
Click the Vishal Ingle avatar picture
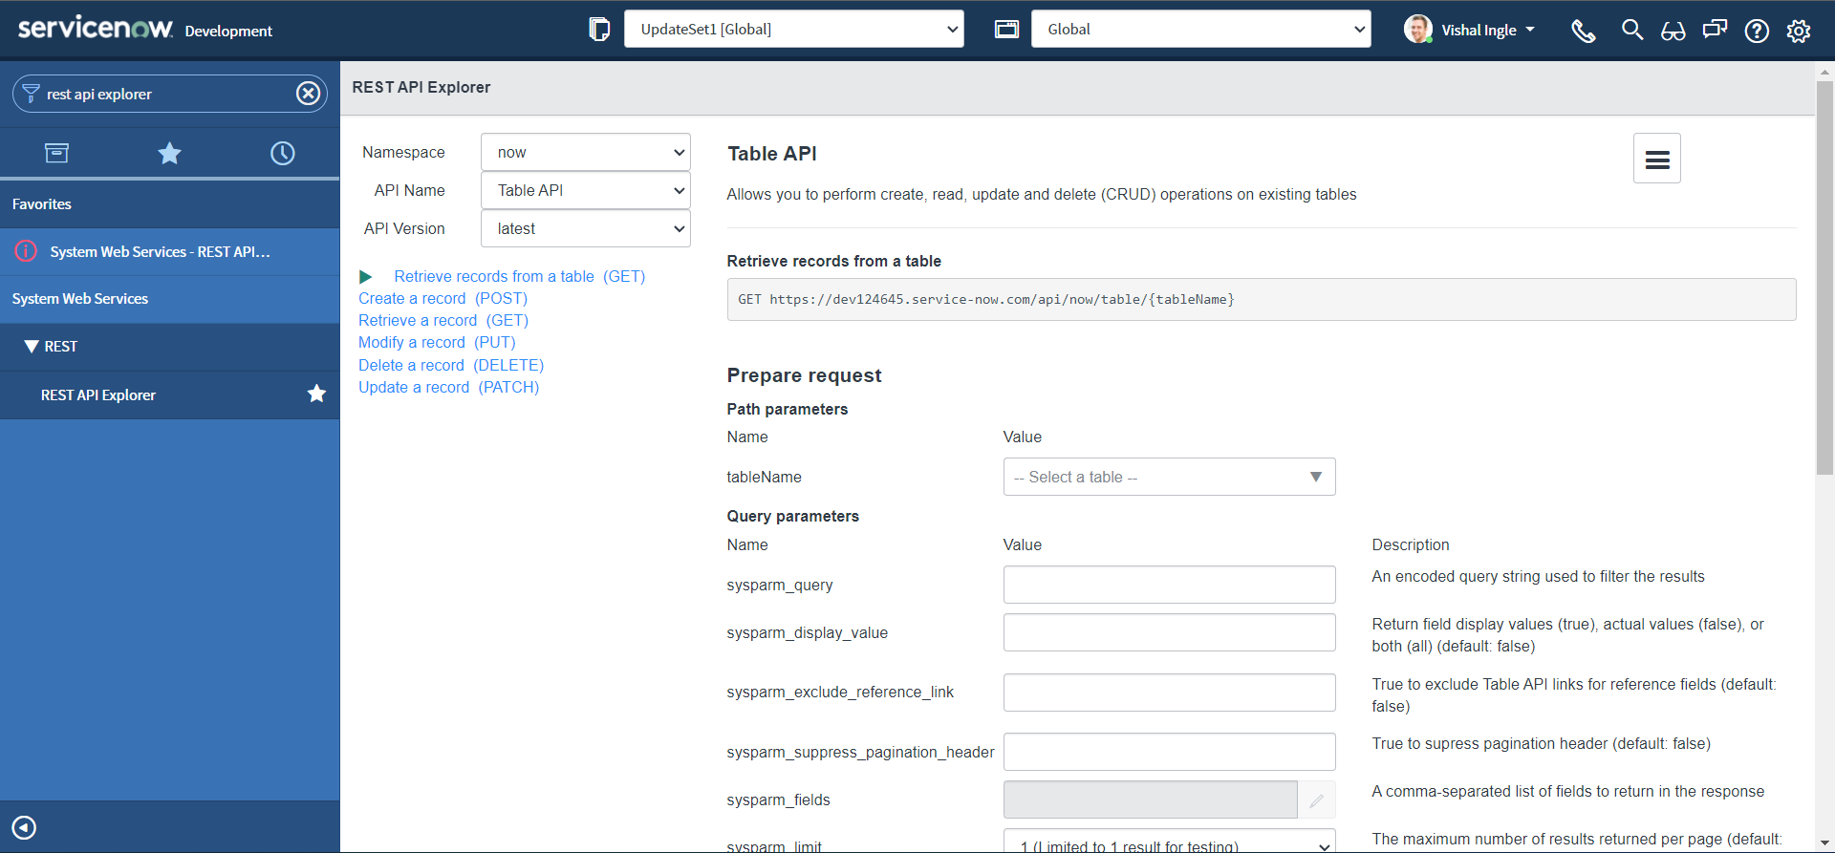click(1418, 29)
